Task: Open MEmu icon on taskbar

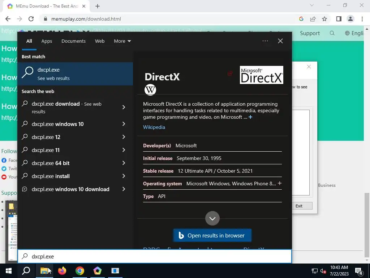Action: pos(98,271)
